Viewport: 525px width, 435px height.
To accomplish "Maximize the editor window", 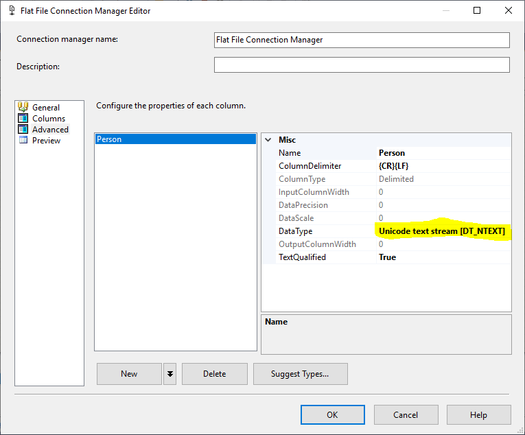I will point(477,10).
